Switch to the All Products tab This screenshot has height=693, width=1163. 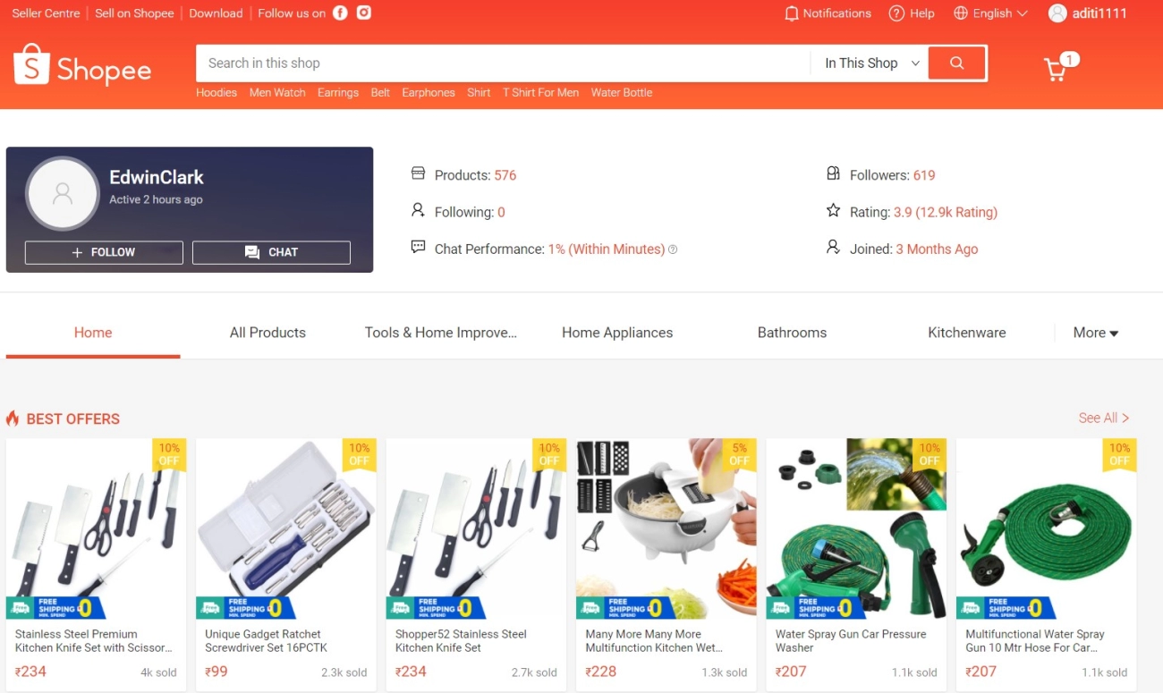click(267, 333)
